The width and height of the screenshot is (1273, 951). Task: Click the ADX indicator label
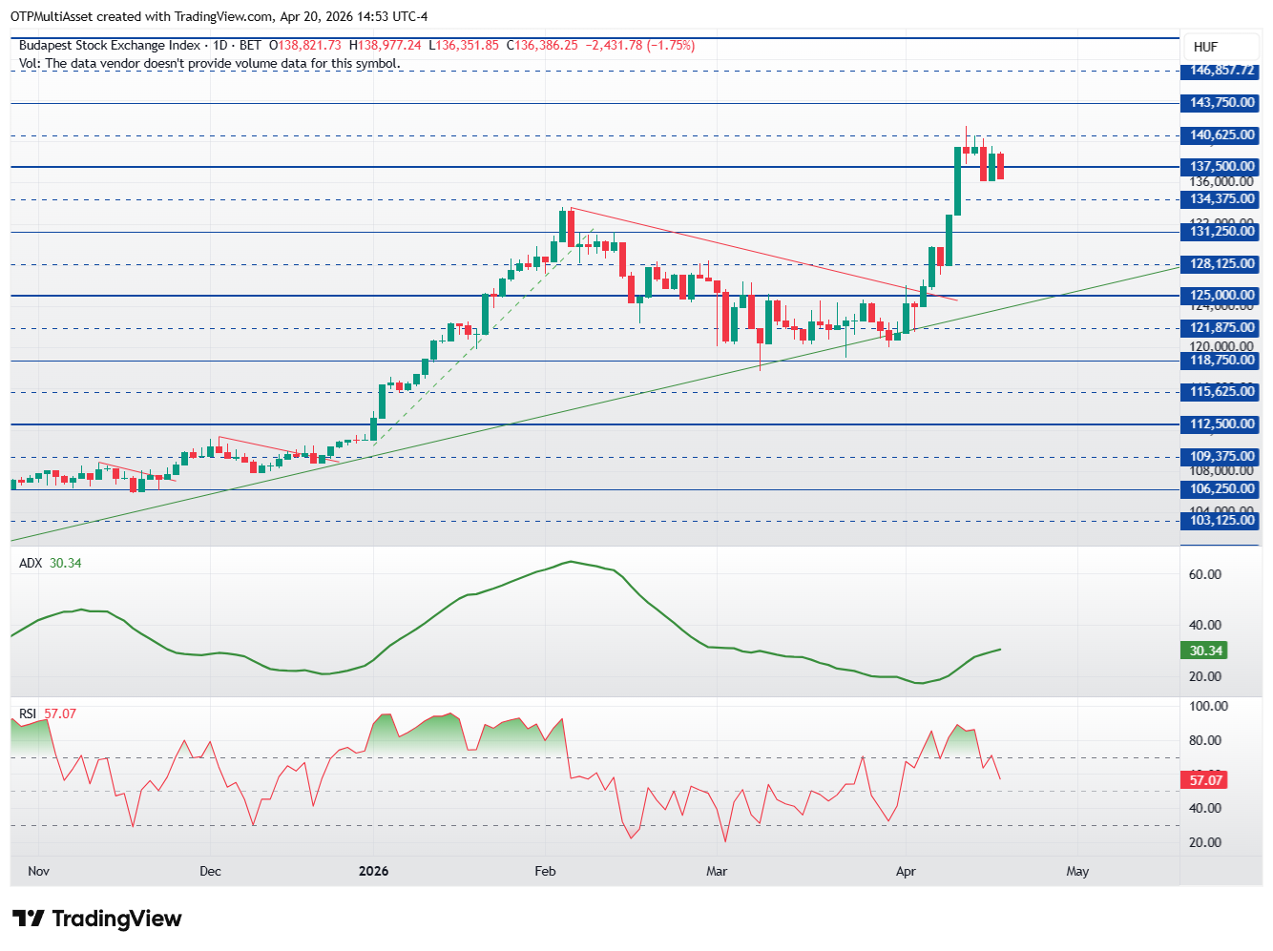pos(31,563)
